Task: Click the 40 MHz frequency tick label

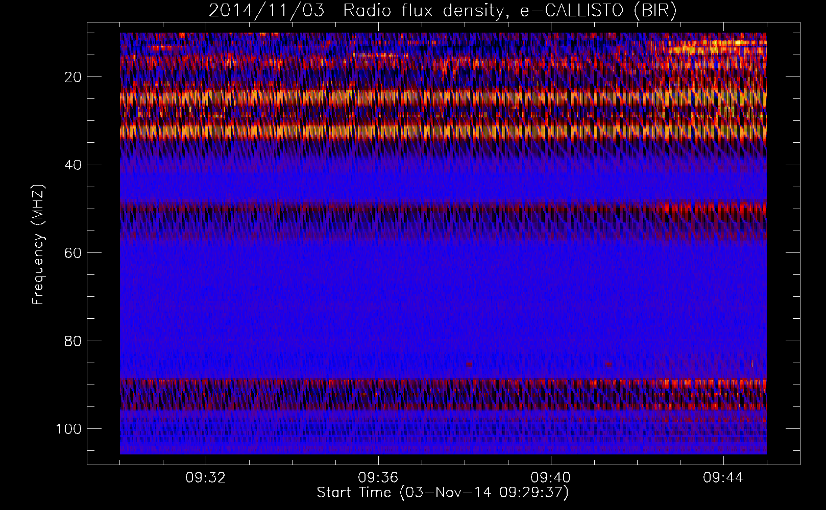Action: point(74,165)
